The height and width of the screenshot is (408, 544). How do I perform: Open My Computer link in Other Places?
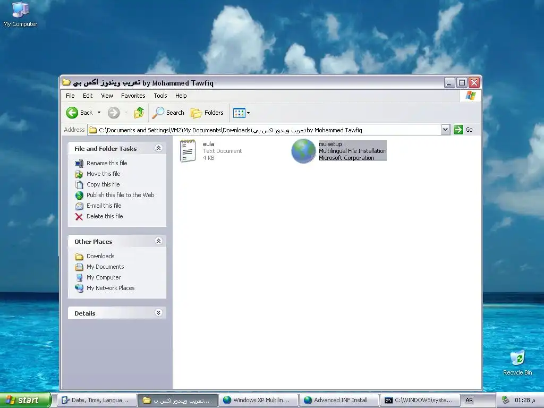[104, 277]
